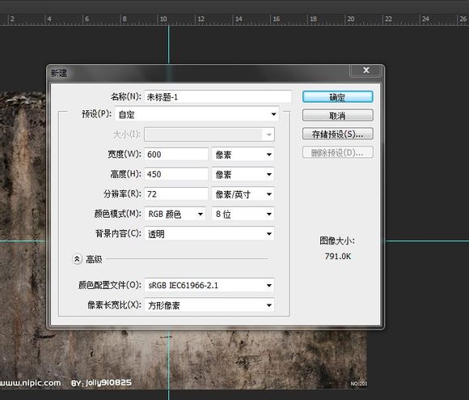
Task: Close the 新建 dialog with X
Action: [x=365, y=70]
